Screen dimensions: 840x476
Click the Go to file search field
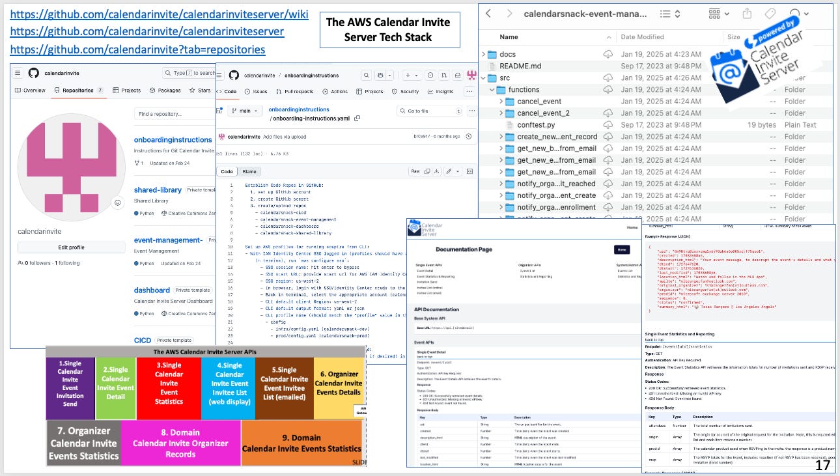(x=429, y=111)
